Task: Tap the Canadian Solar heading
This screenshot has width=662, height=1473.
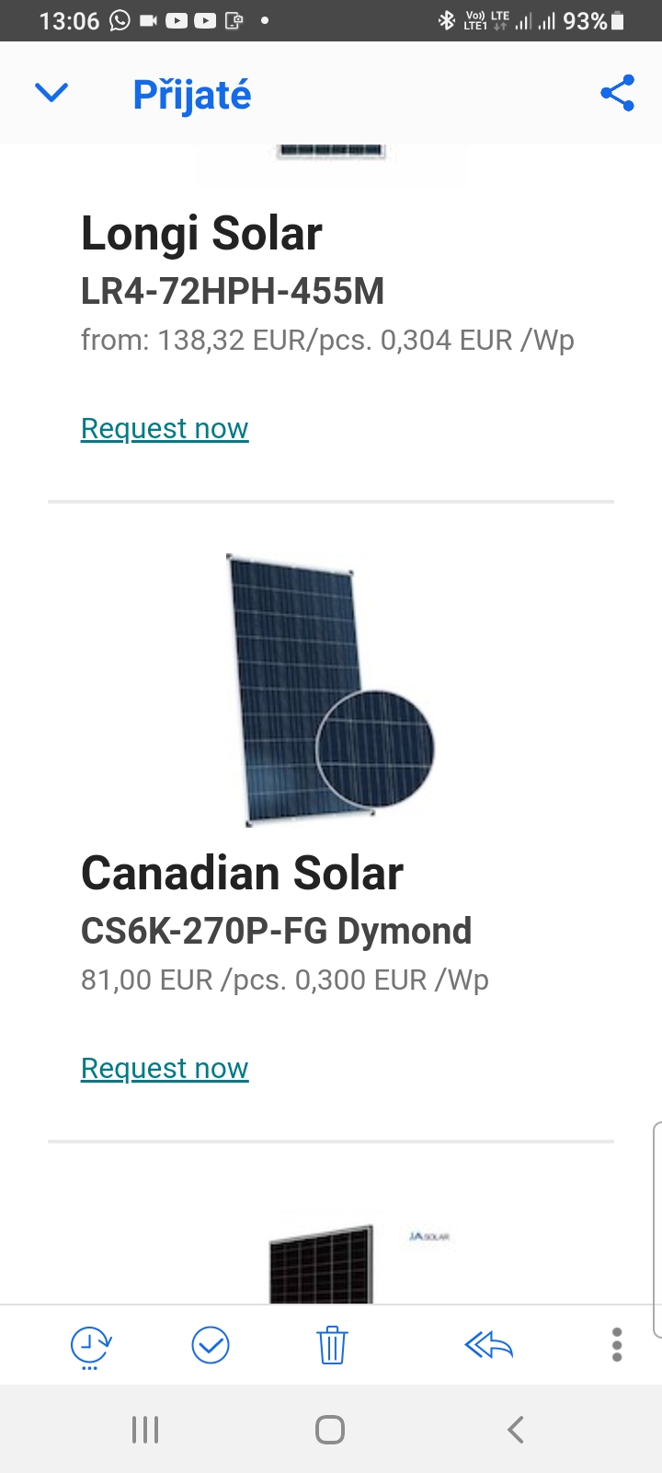Action: (242, 873)
